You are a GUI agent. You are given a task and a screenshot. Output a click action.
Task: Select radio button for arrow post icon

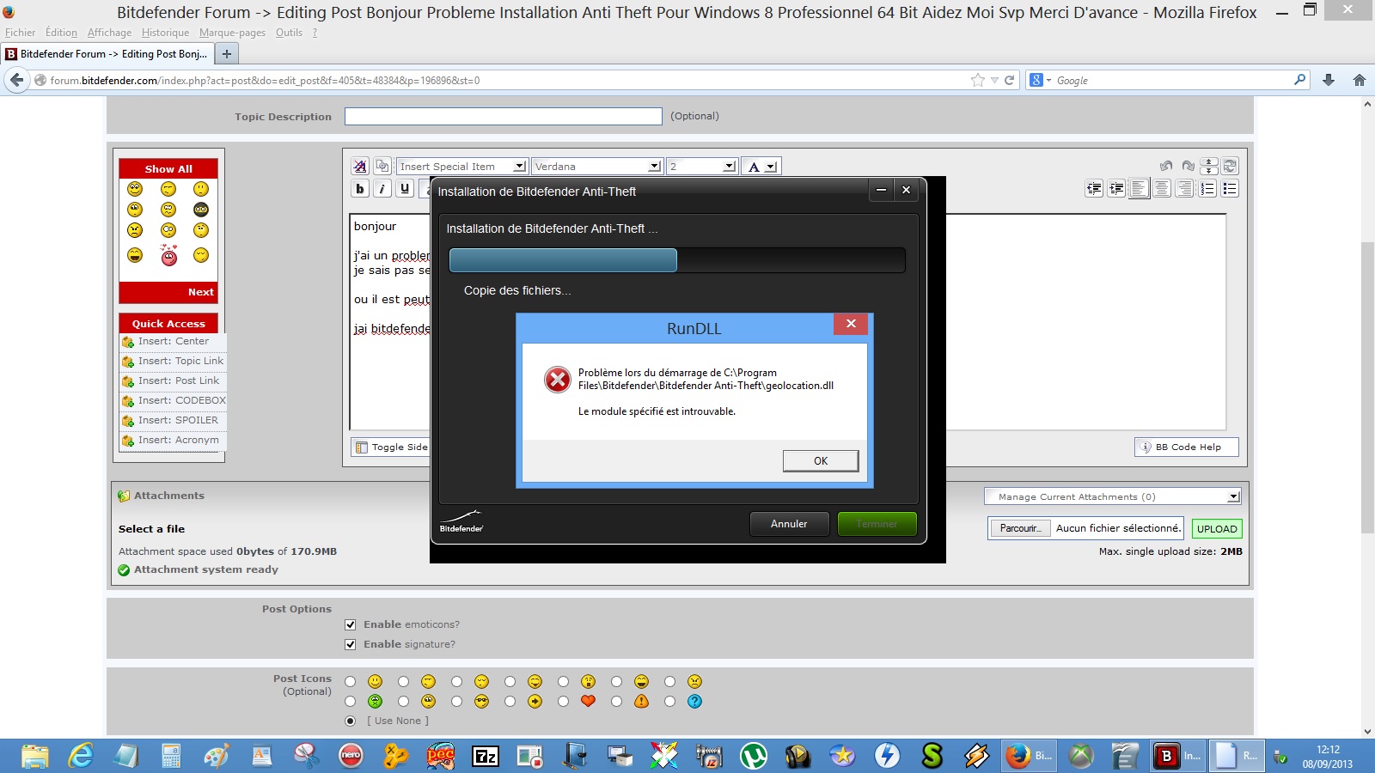(x=510, y=701)
